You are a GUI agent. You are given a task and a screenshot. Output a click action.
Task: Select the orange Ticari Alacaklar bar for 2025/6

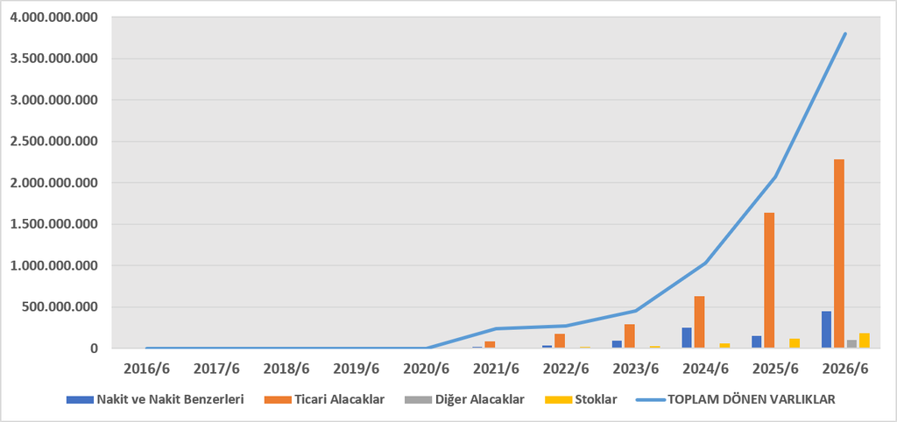[769, 280]
